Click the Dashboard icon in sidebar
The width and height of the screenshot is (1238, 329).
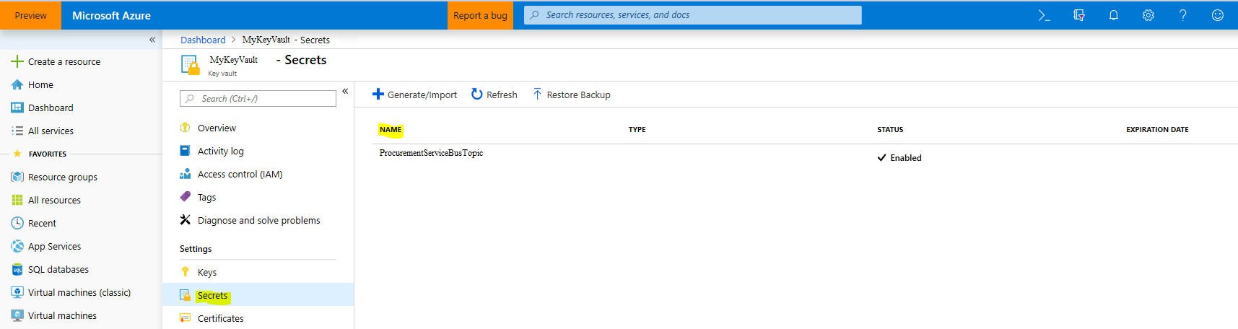(x=17, y=108)
